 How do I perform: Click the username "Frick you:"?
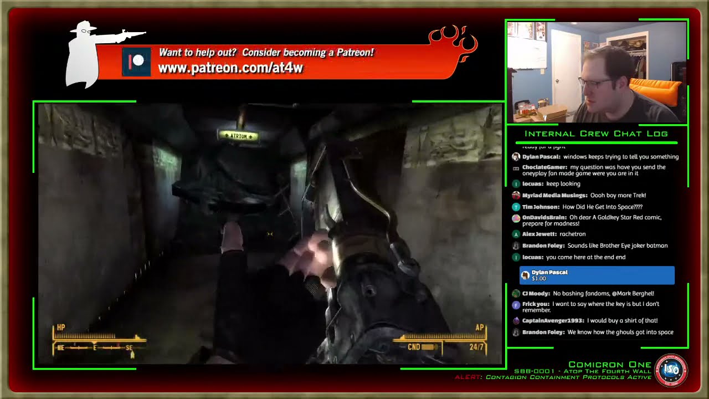tap(536, 304)
